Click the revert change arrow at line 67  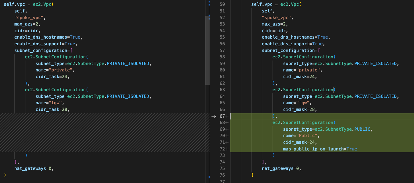213,116
